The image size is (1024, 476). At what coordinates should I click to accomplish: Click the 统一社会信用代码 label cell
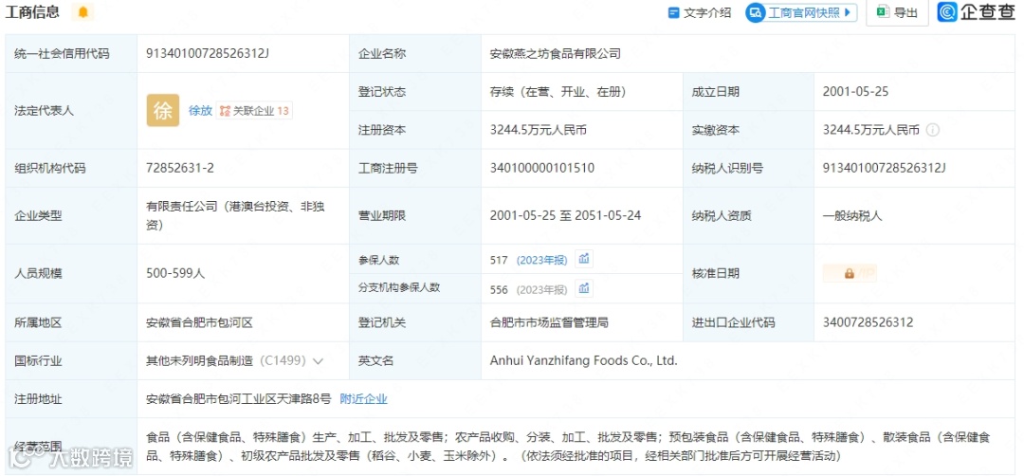(x=71, y=53)
